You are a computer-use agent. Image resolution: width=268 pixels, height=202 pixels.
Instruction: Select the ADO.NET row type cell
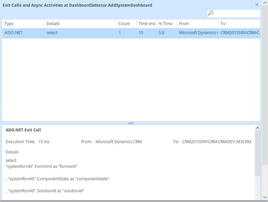click(x=22, y=33)
